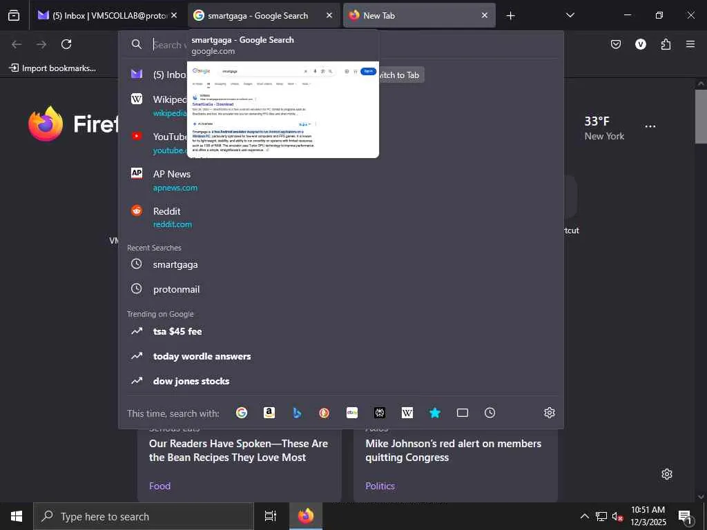This screenshot has height=530, width=707.
Task: Search Bookmarks with star icon
Action: point(435,413)
